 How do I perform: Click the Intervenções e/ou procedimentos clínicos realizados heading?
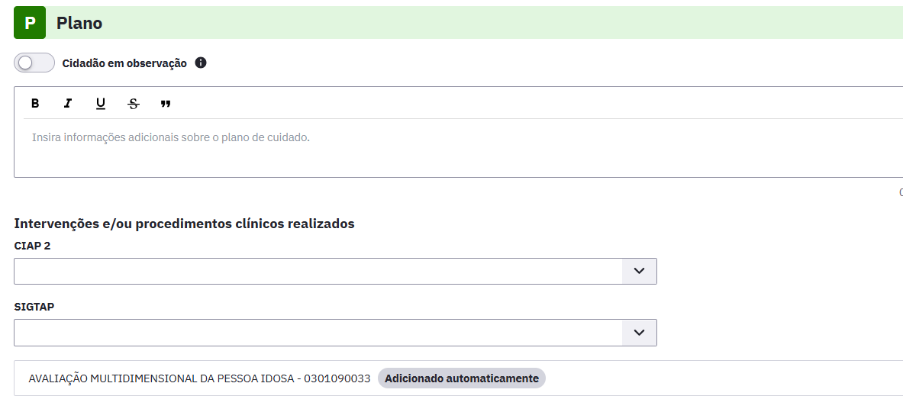point(184,224)
